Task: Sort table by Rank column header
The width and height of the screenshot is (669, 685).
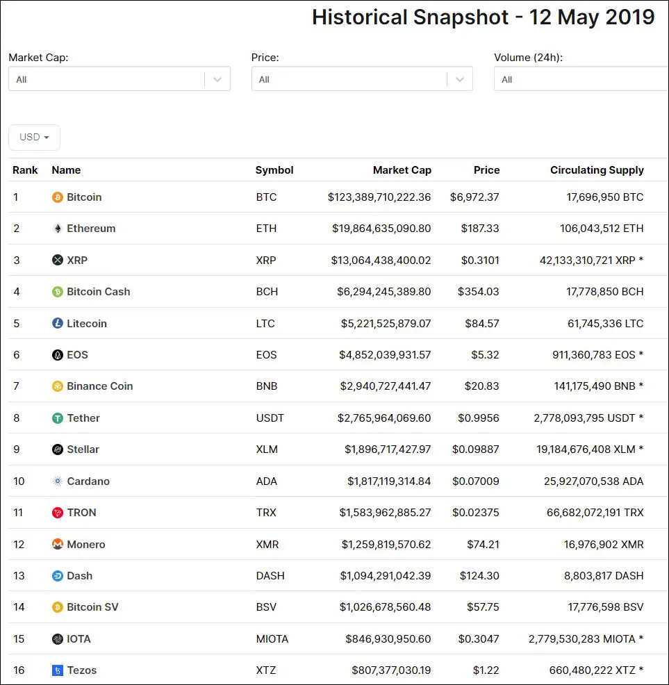Action: [25, 170]
